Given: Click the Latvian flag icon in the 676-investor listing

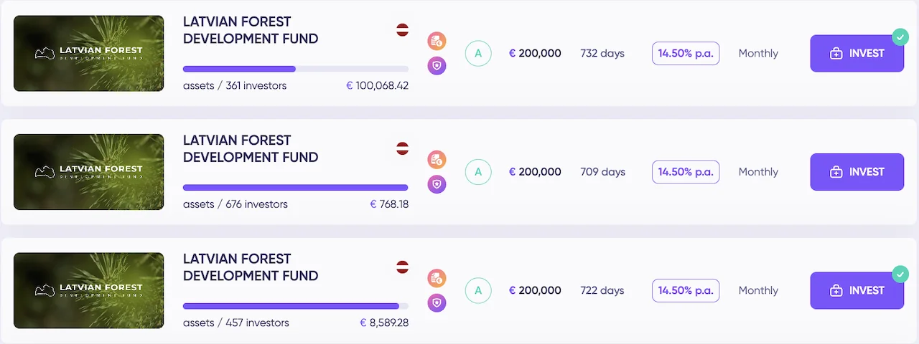Looking at the screenshot, I should click(403, 148).
